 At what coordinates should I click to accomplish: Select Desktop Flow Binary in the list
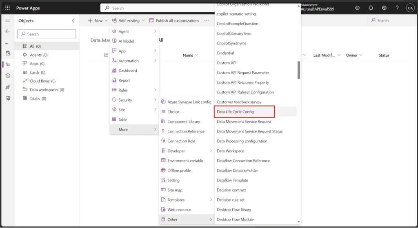pos(256,210)
